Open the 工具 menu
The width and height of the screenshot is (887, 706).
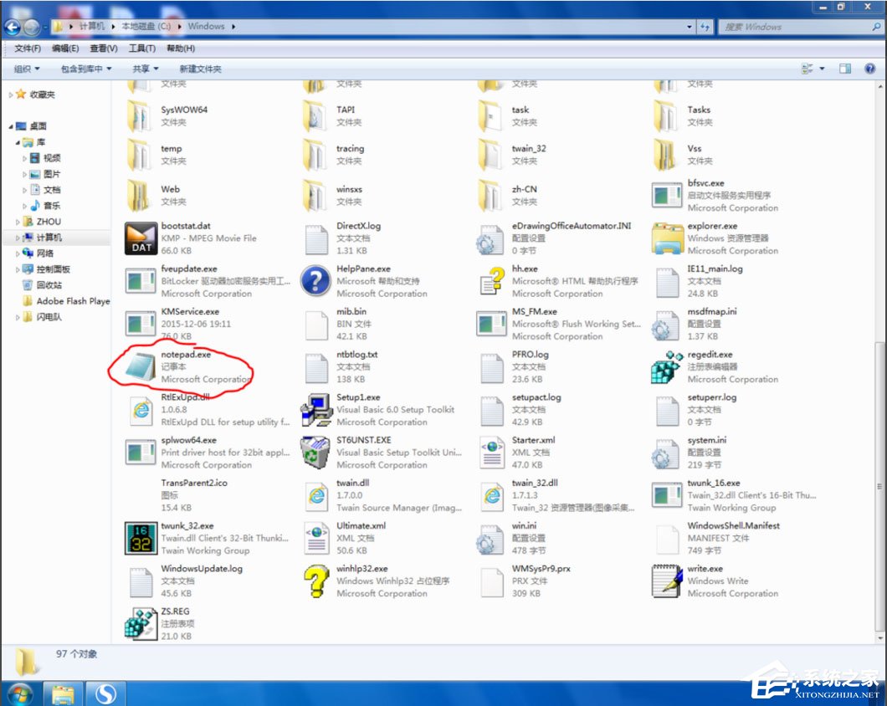tap(141, 48)
